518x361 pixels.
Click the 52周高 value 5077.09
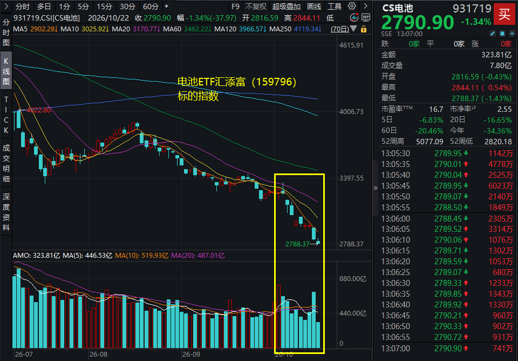click(430, 142)
